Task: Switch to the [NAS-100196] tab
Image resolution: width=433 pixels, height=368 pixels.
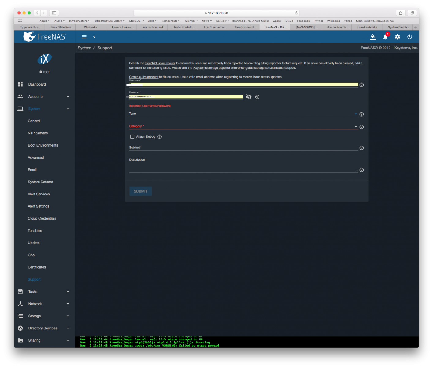Action: pos(305,27)
